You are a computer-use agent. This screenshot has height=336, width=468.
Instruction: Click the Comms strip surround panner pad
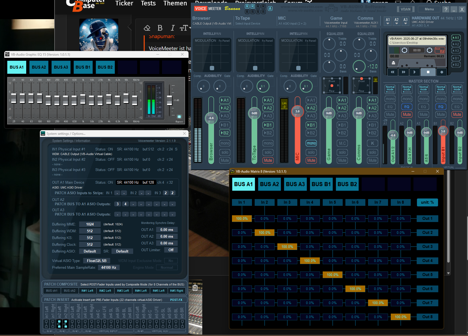pos(361,85)
